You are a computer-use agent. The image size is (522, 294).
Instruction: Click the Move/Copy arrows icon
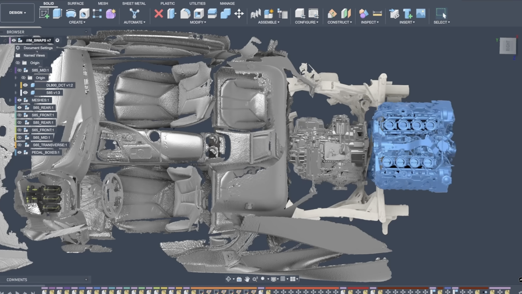pos(239,13)
